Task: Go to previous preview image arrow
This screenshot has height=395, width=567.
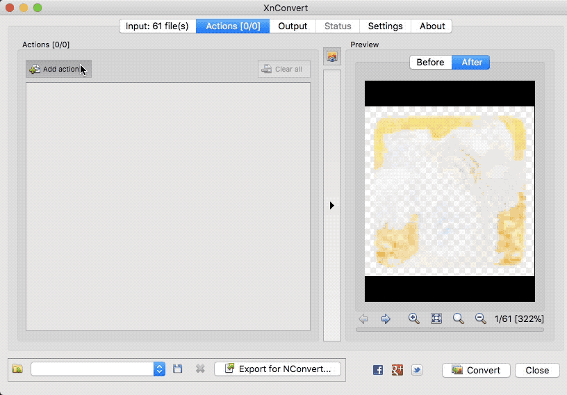Action: click(363, 319)
